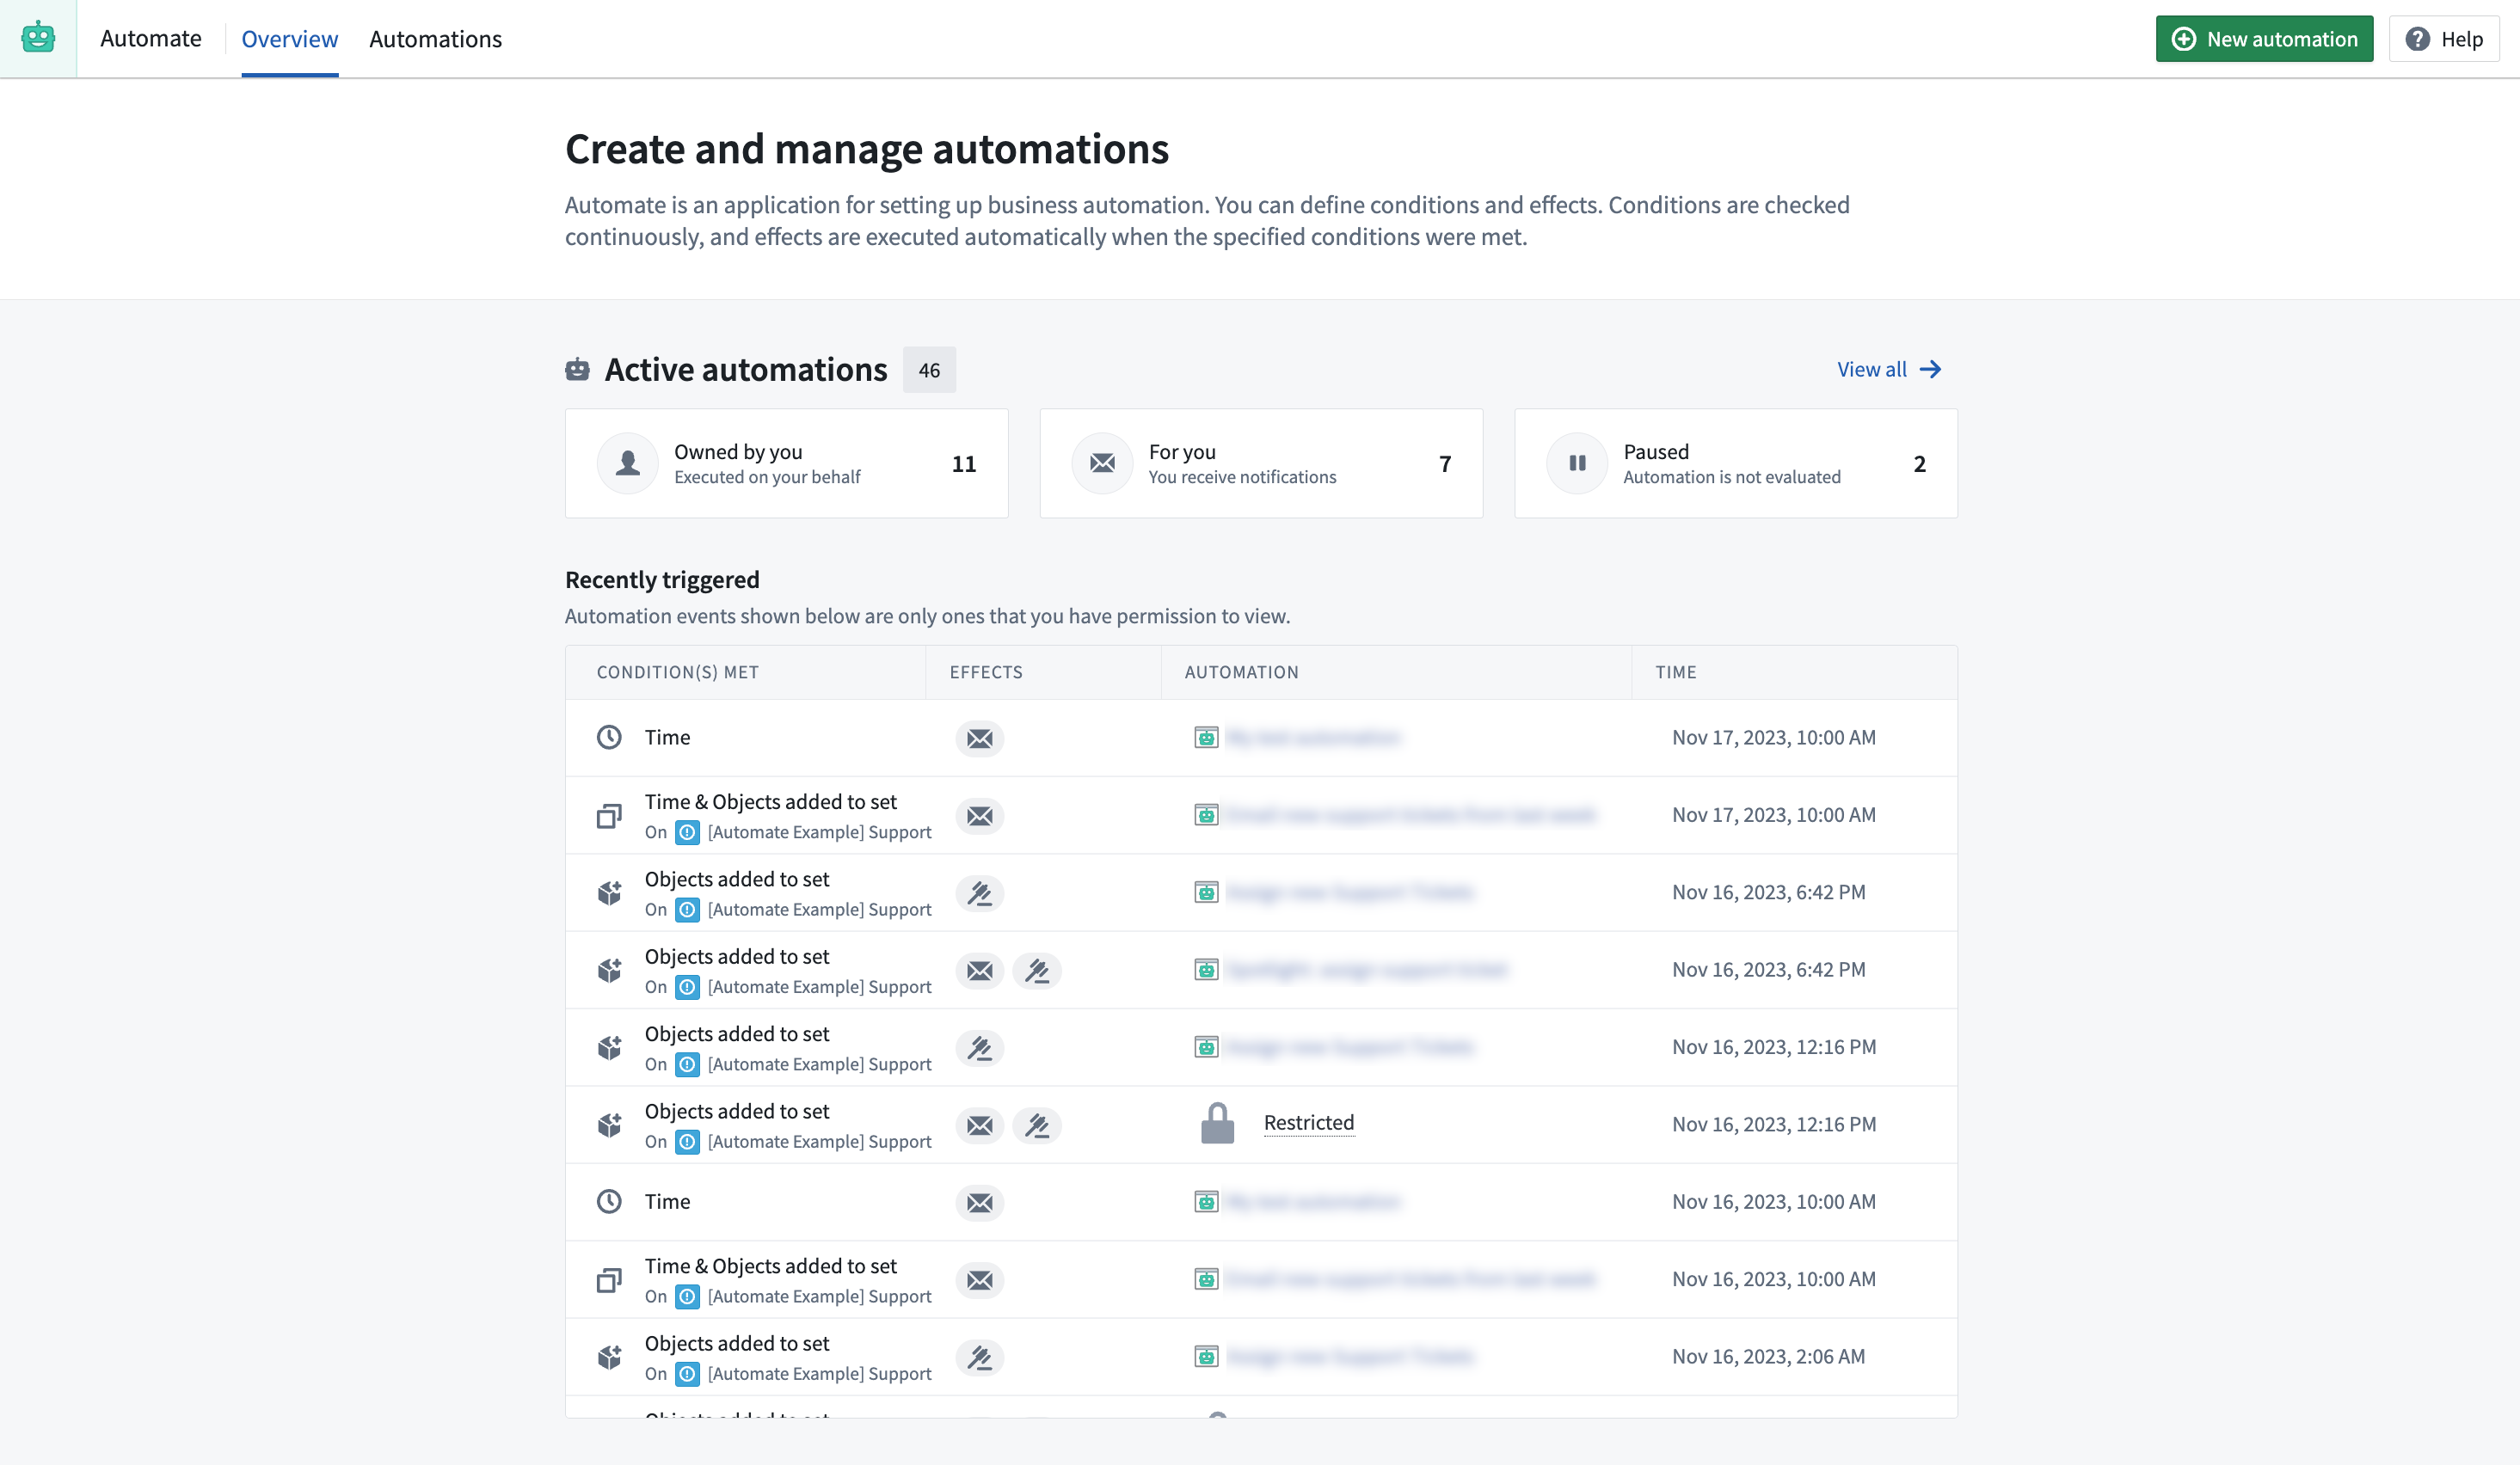Open automation robot icon on second 6:42 PM row

click(1206, 969)
